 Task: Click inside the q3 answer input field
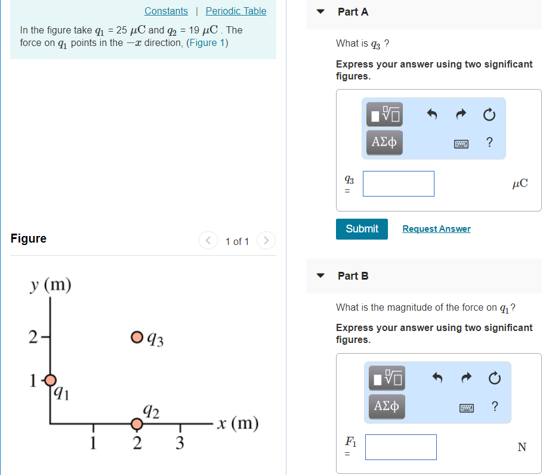tap(398, 183)
